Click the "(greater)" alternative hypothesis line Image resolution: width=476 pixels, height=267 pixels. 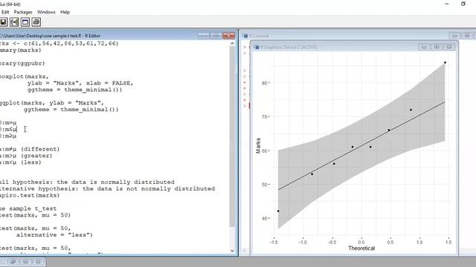26,156
